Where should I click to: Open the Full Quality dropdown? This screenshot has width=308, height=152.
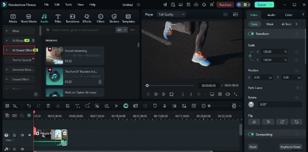pyautogui.click(x=171, y=14)
